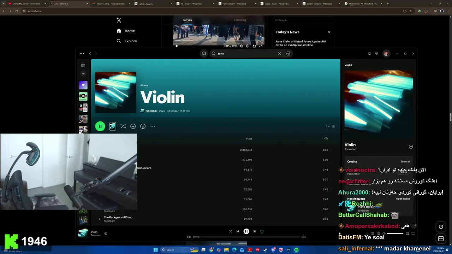The image size is (452, 254).
Task: Open the Spotify Home page icon
Action: [x=204, y=54]
